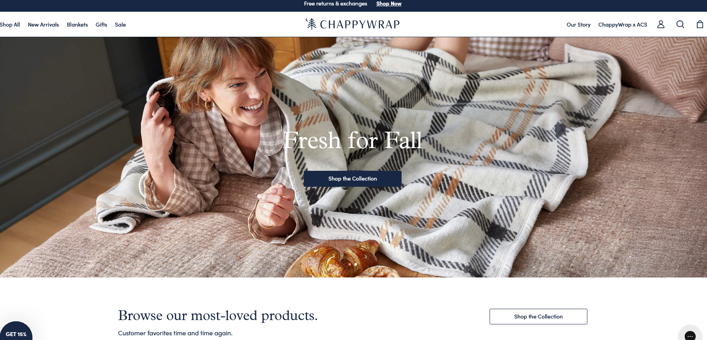Click hero Shop the Collection button
707x340 pixels.
coord(353,179)
